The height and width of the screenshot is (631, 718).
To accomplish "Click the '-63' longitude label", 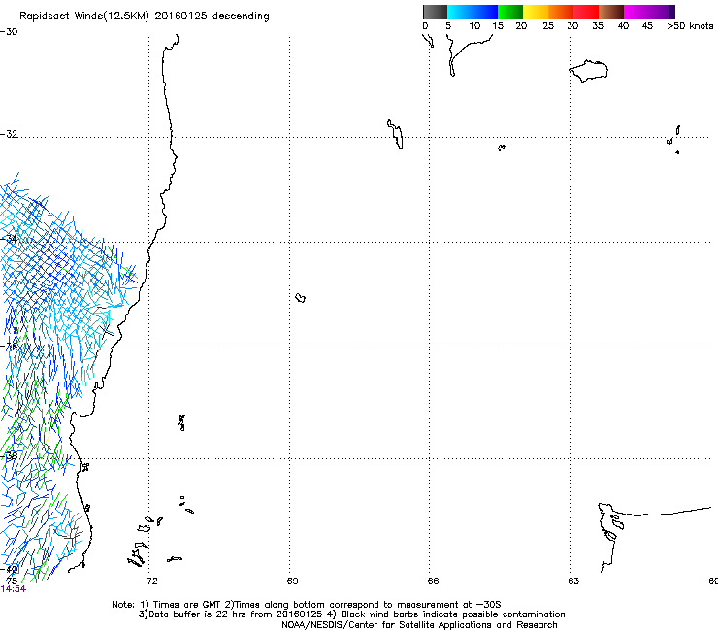I will tap(571, 581).
